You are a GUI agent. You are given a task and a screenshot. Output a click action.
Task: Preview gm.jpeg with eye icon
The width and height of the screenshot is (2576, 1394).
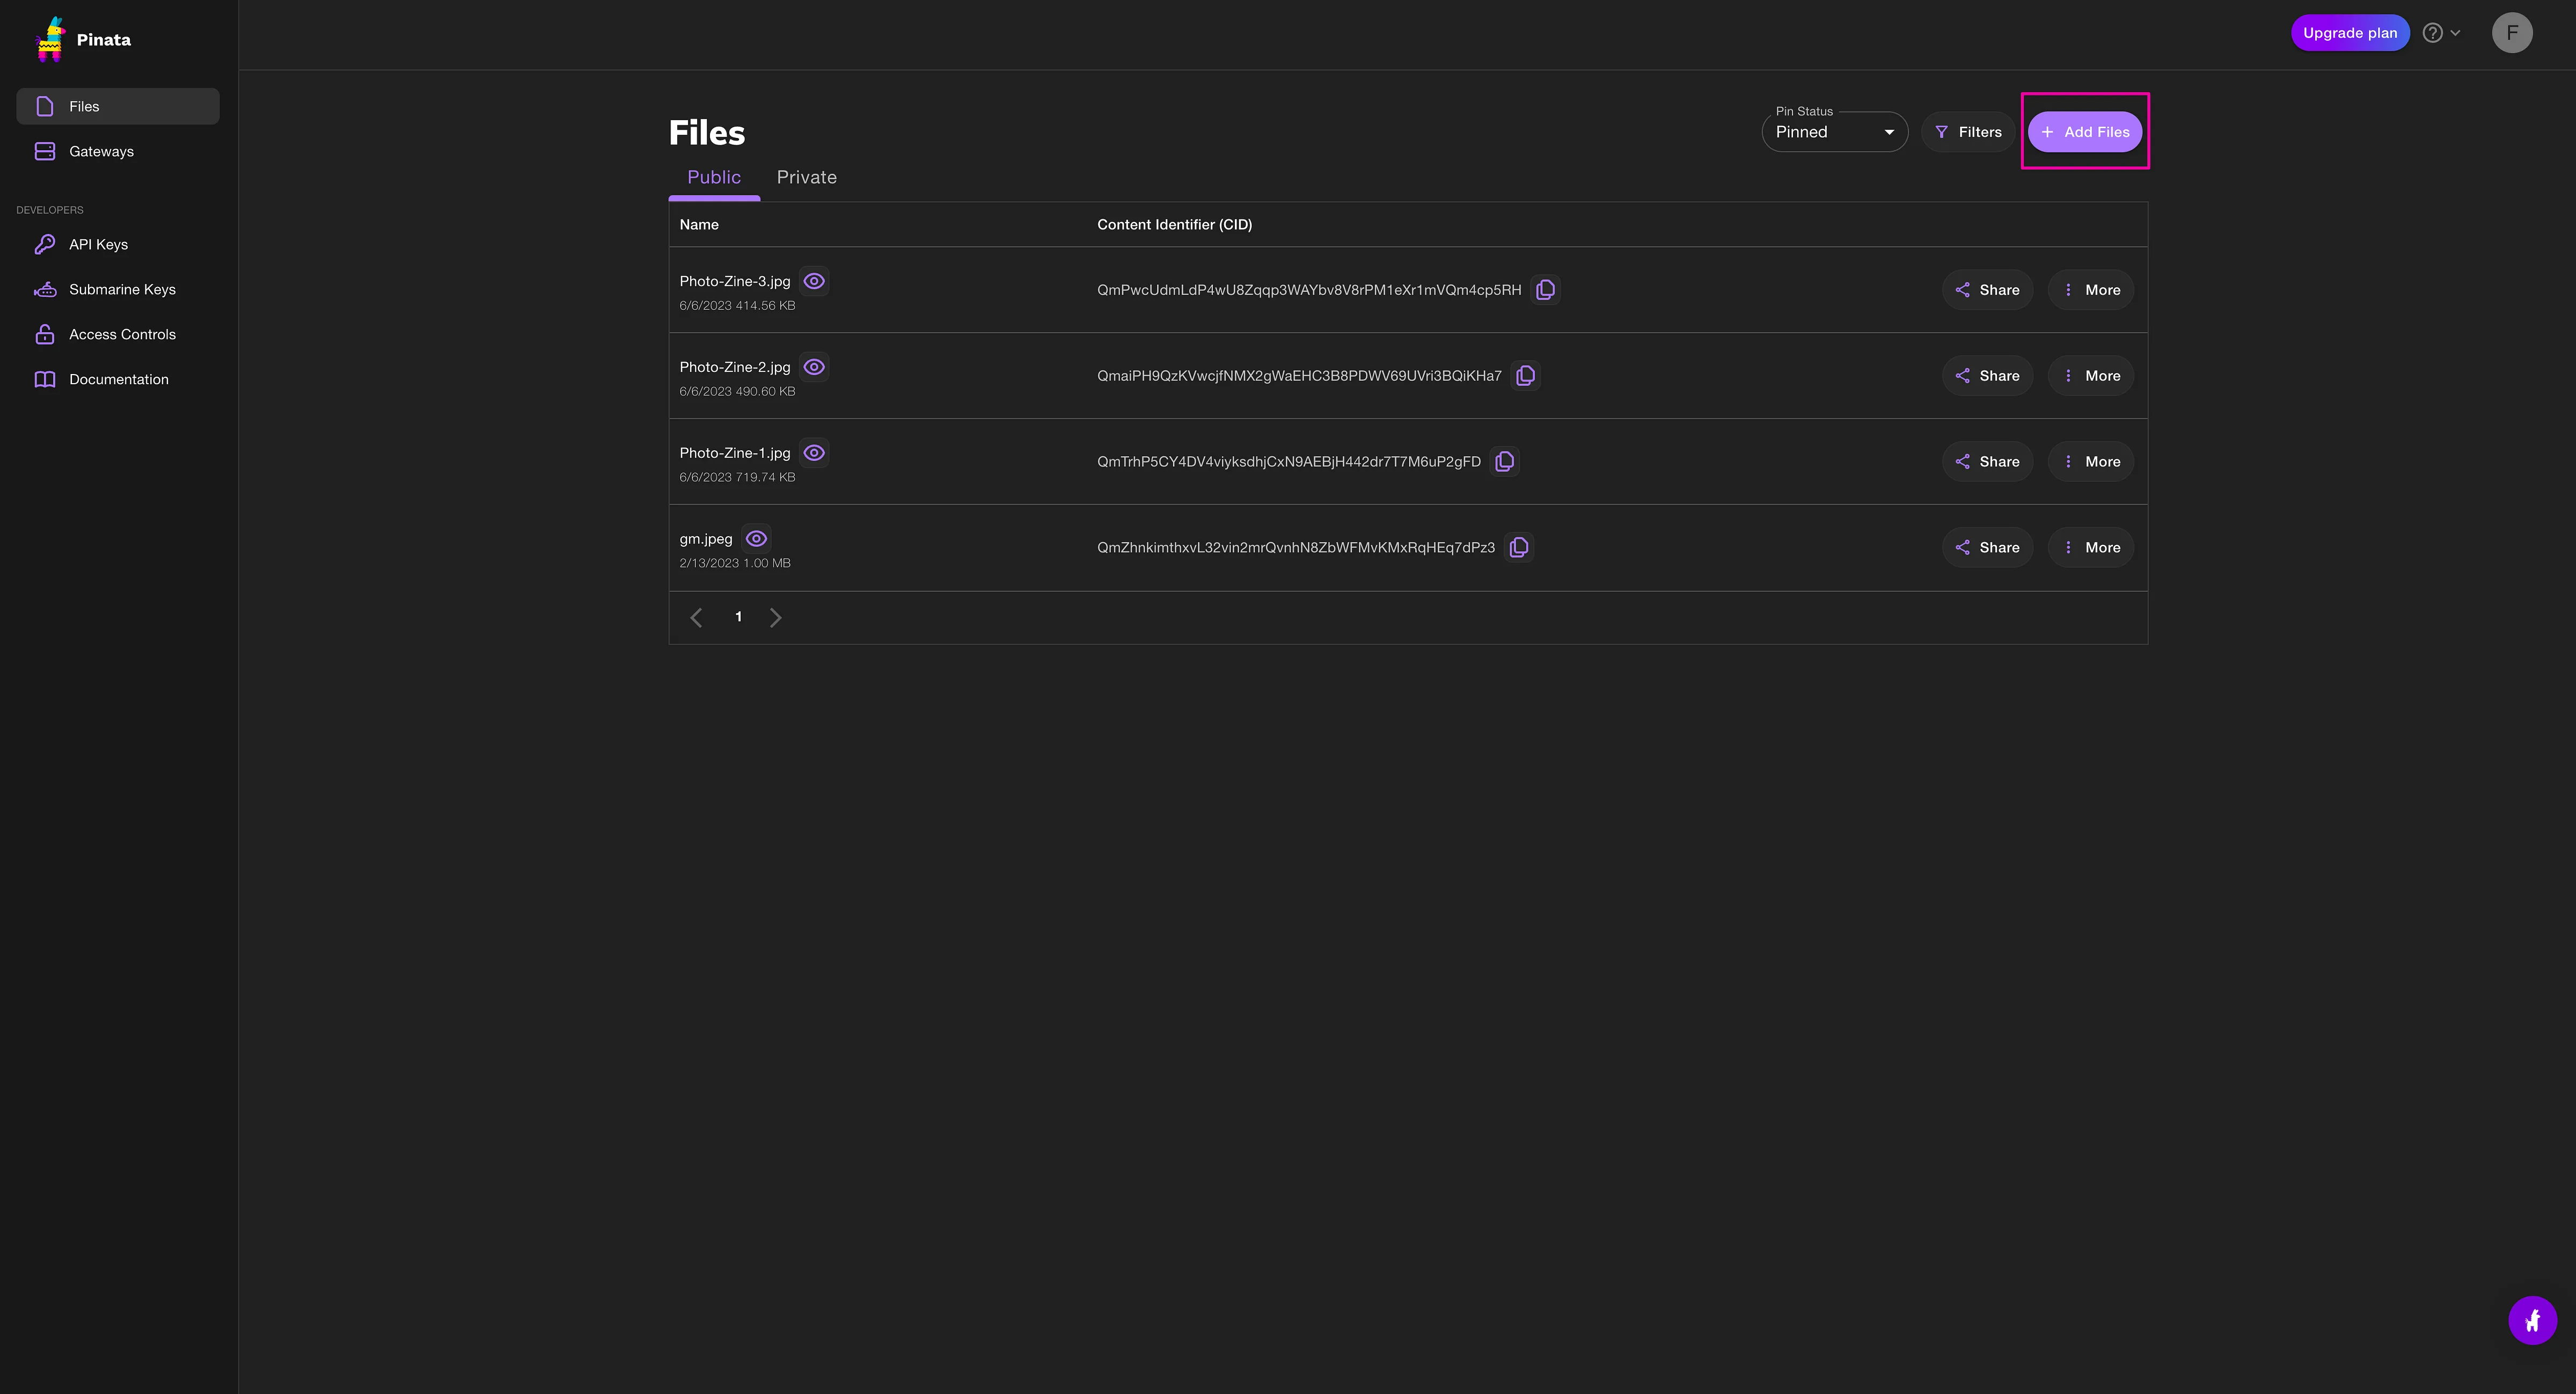point(756,539)
